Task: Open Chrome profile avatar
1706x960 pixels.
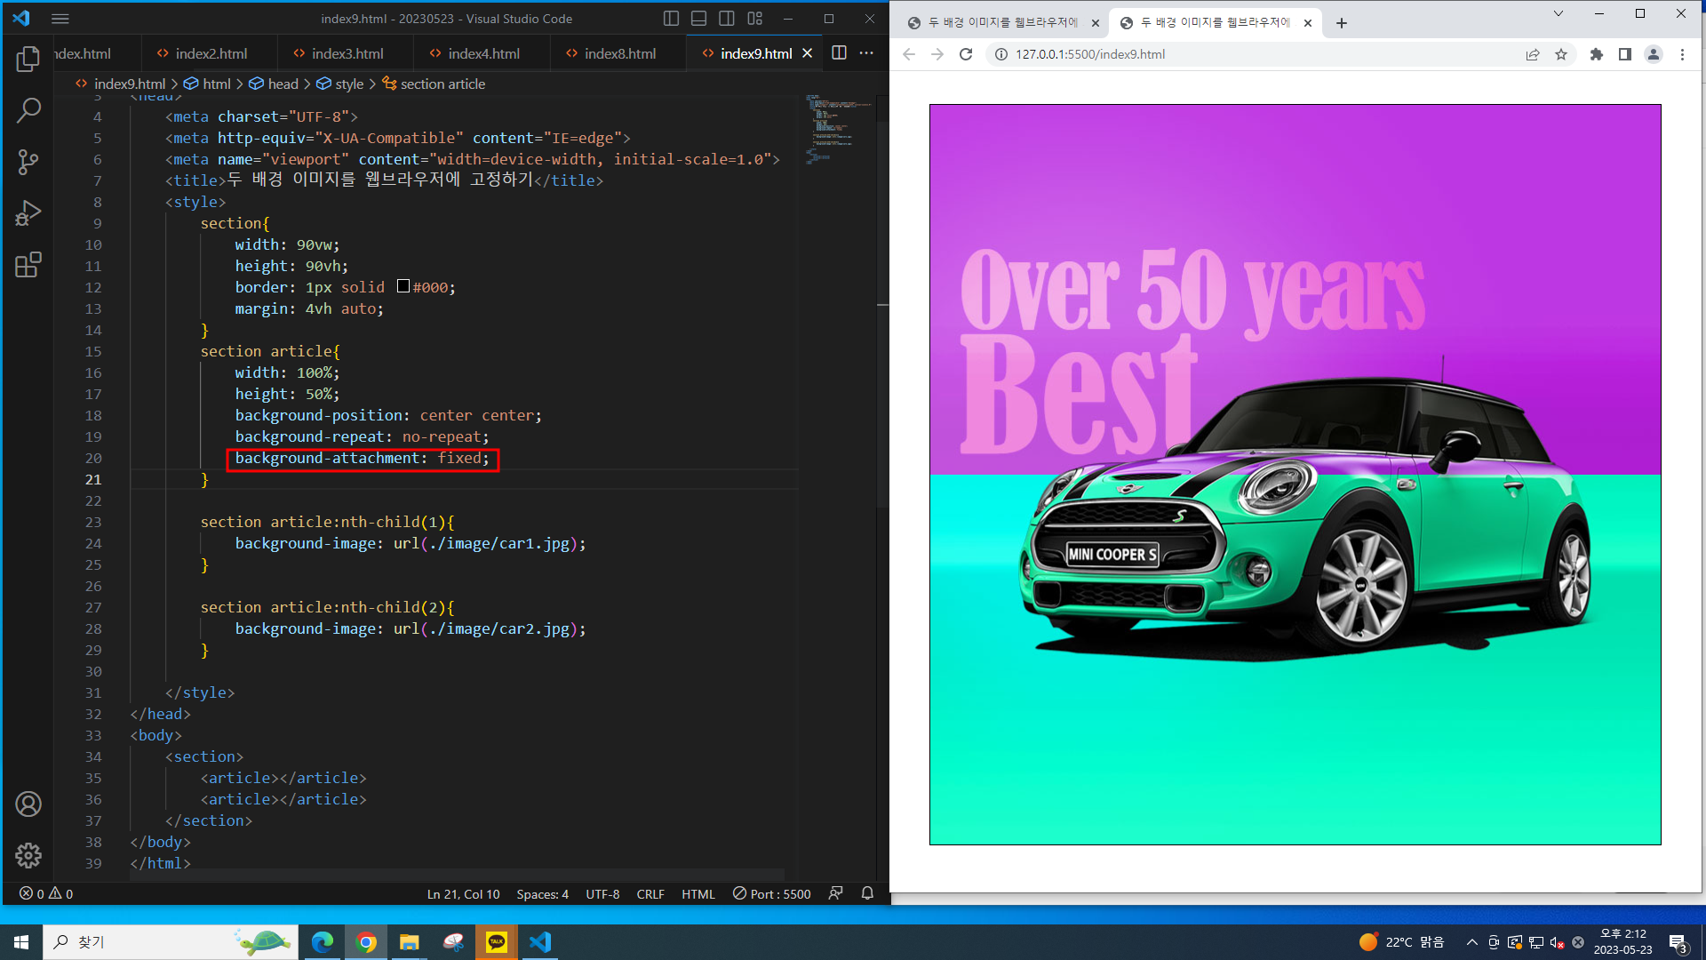Action: [1654, 54]
